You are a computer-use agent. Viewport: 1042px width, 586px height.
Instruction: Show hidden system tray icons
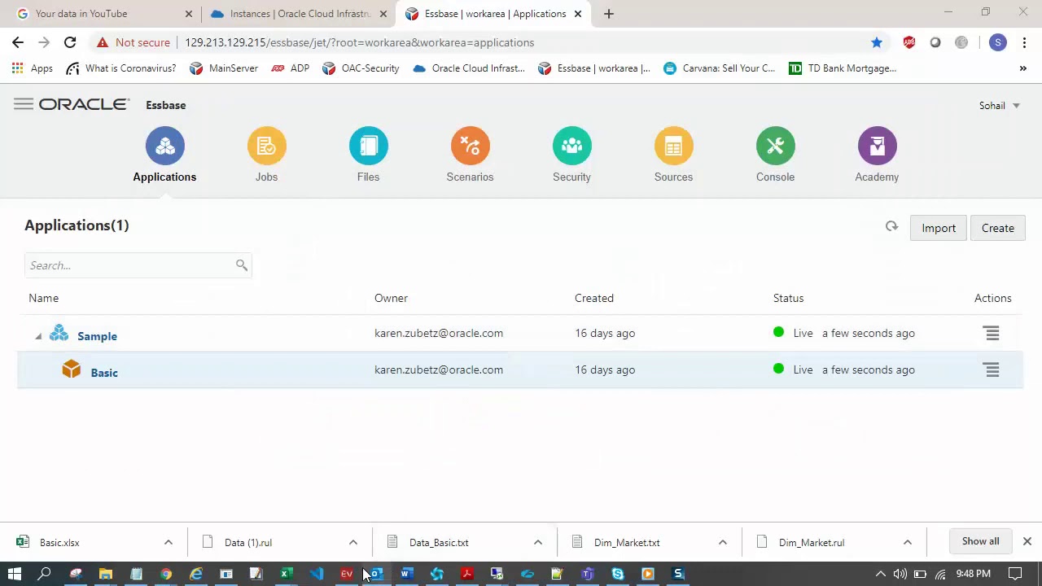pyautogui.click(x=880, y=574)
